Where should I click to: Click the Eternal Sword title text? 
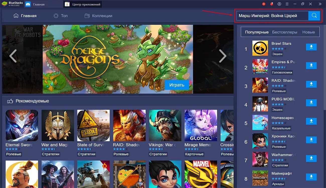coord(19,145)
